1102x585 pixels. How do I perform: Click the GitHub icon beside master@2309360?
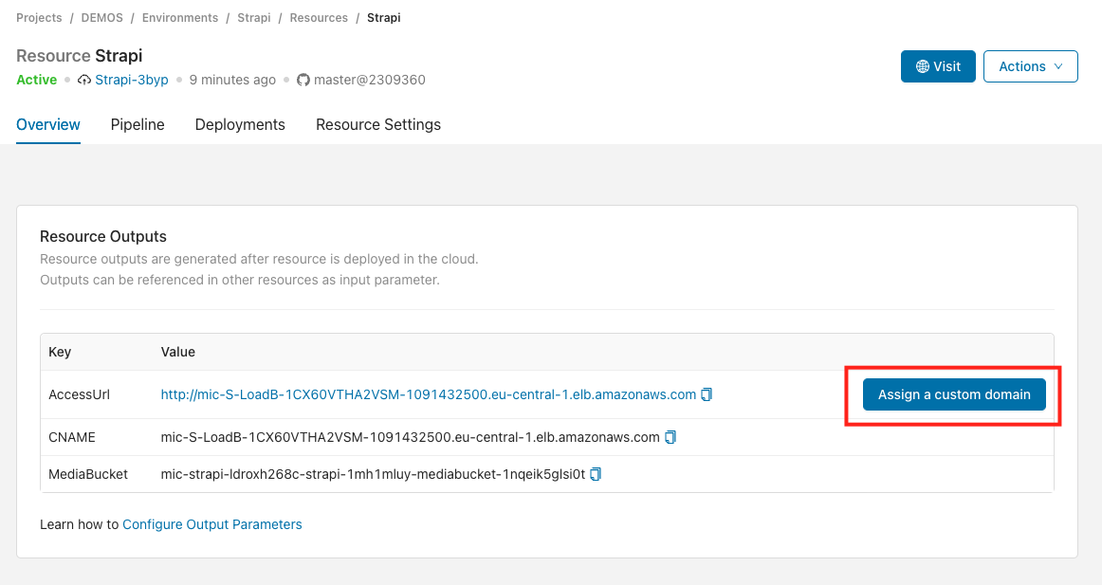[x=303, y=80]
